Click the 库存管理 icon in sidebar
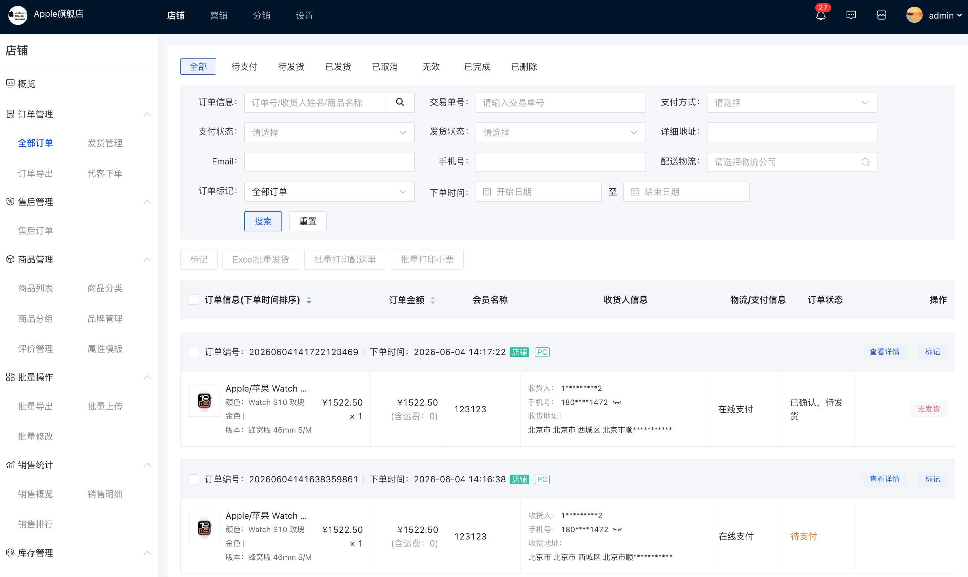Viewport: 968px width, 577px height. tap(11, 552)
